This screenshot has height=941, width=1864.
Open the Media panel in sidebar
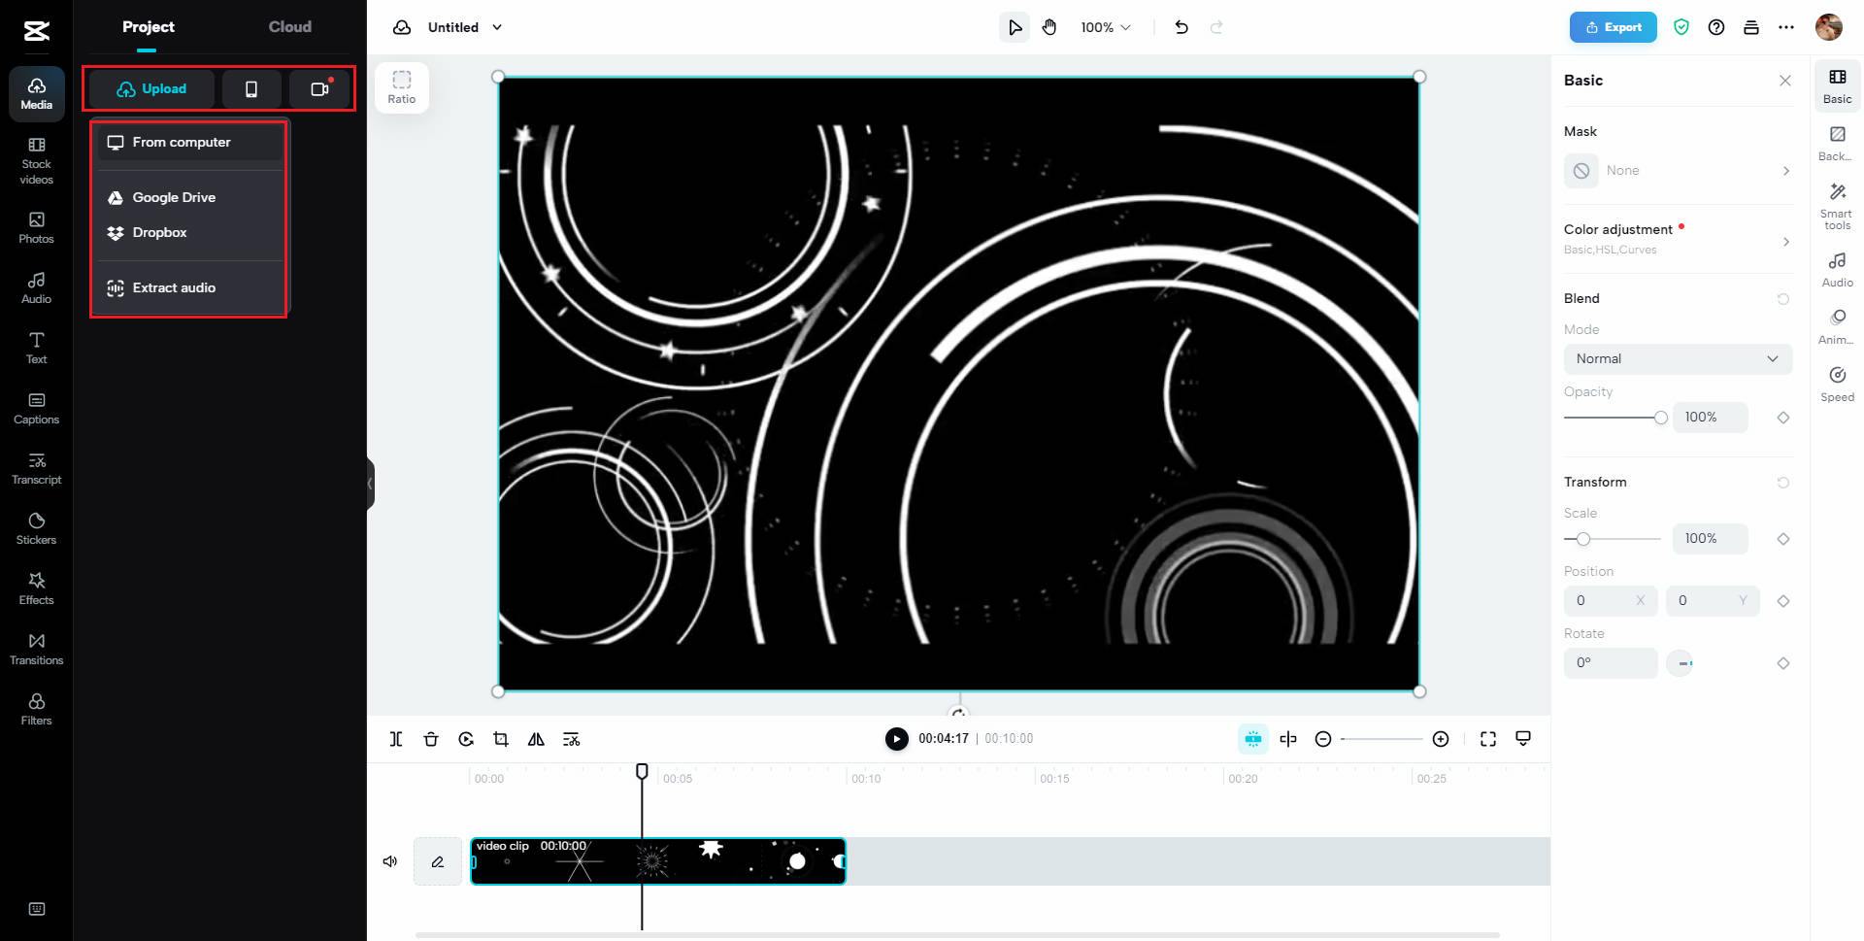click(37, 94)
